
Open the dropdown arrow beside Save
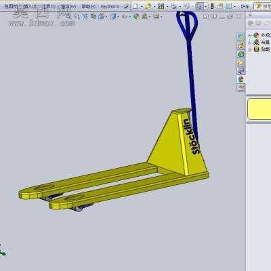click(167, 7)
